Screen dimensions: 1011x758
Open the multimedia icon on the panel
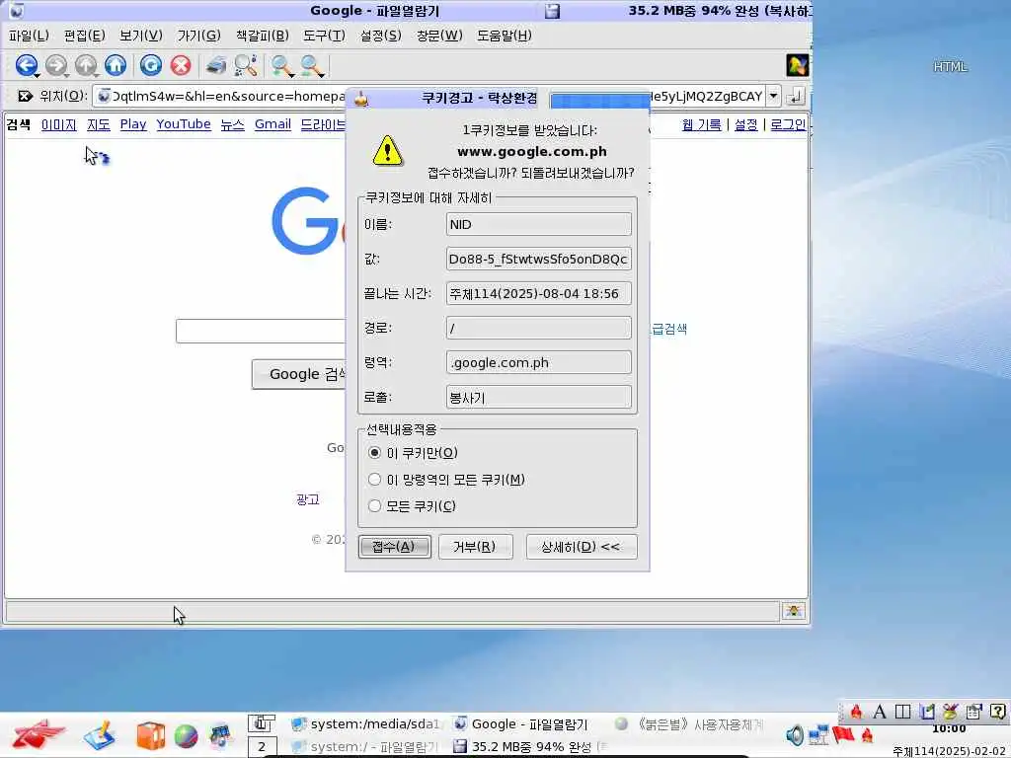click(x=220, y=736)
